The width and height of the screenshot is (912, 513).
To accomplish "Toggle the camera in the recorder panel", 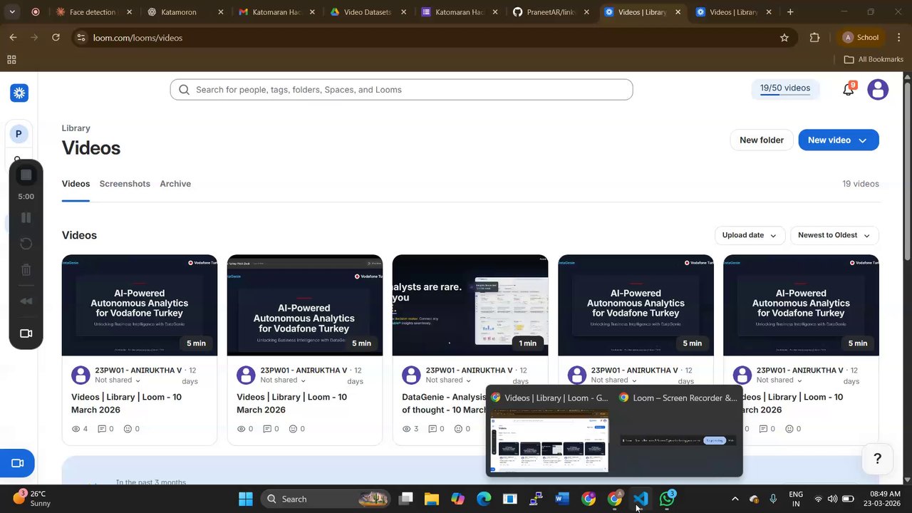I will [26, 333].
